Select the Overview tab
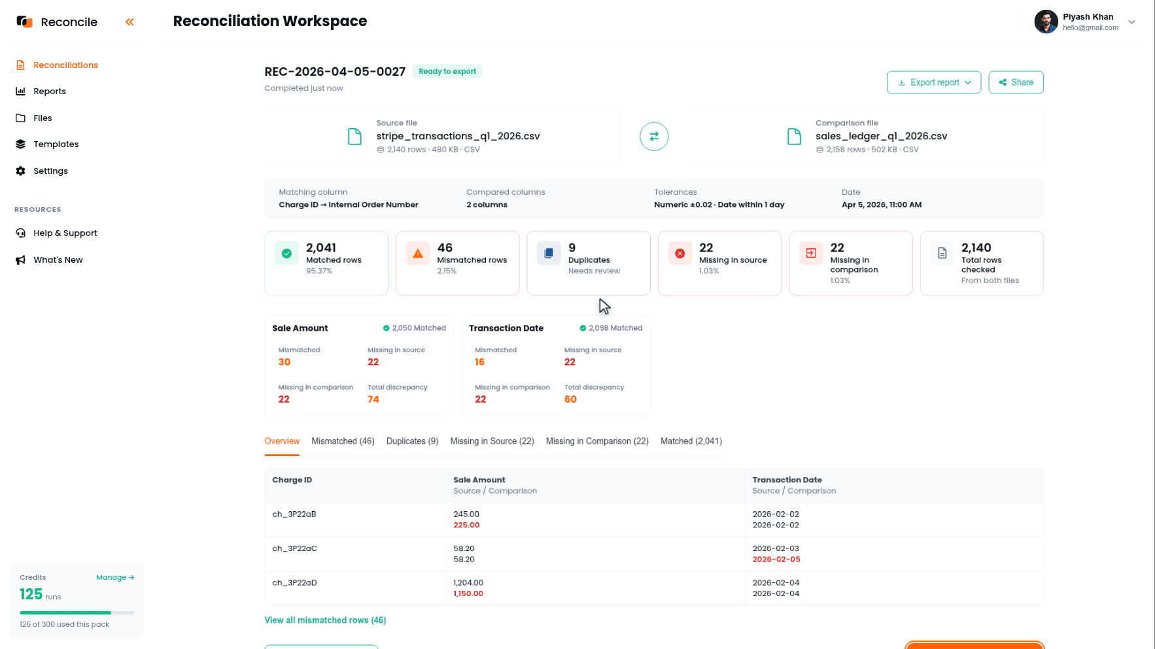This screenshot has width=1155, height=649. click(282, 441)
